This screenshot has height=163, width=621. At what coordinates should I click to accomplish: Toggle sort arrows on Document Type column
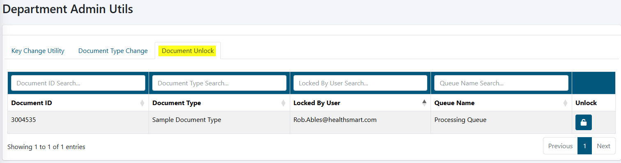(x=283, y=103)
